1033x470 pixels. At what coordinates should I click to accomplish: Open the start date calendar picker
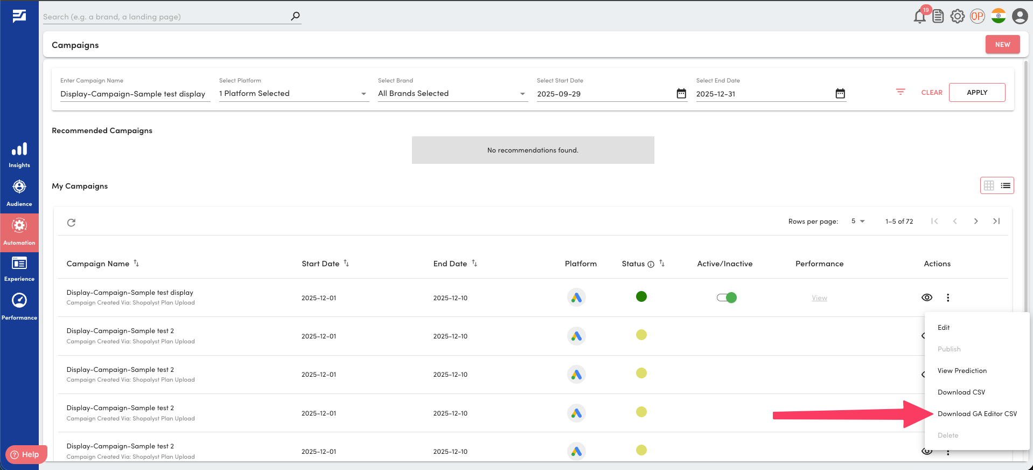pyautogui.click(x=681, y=94)
